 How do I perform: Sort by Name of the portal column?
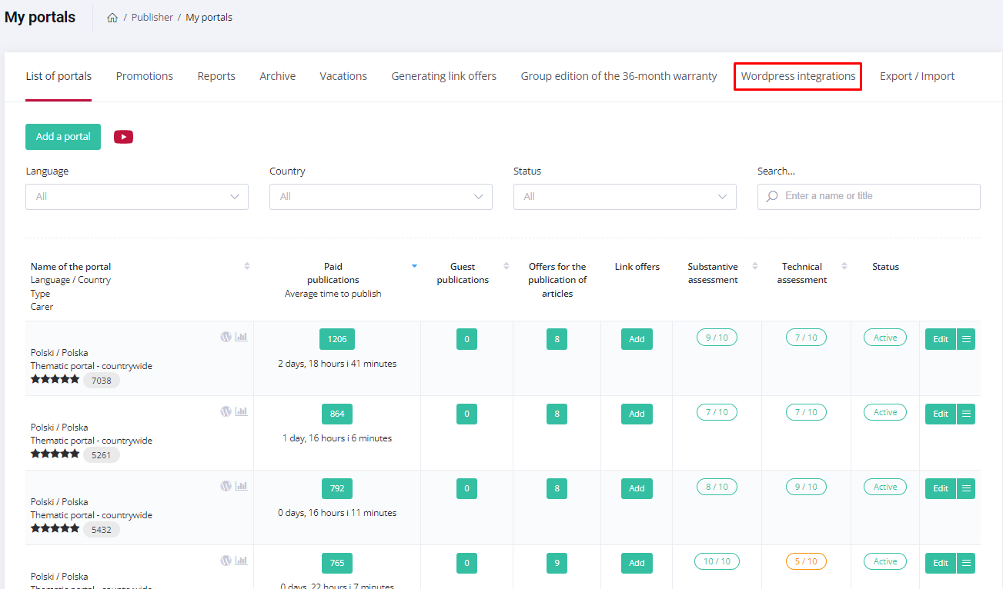coord(247,266)
